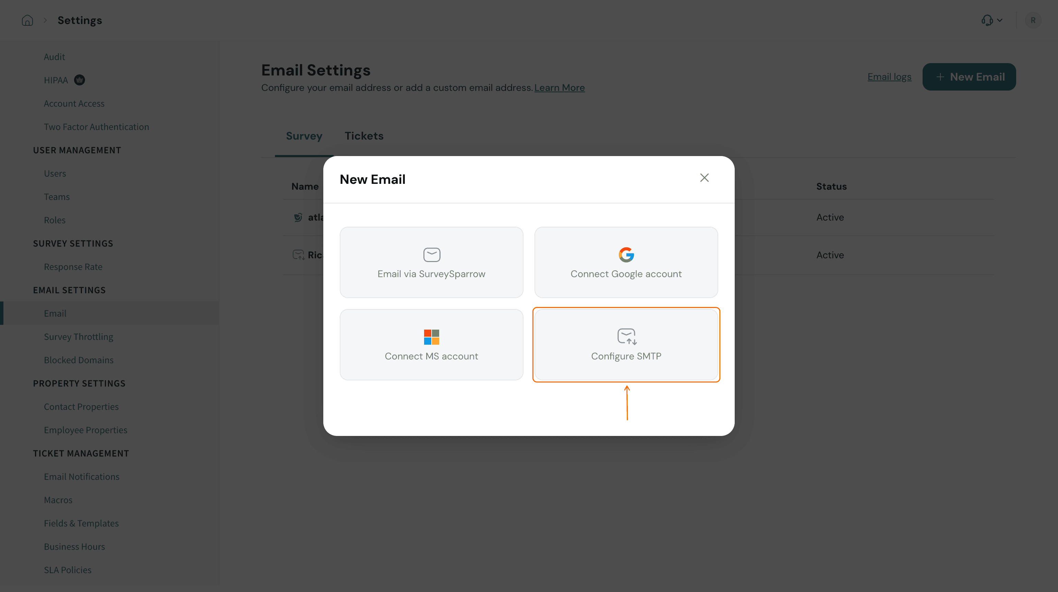Choose Email via SurveySparrow option
Screen dimensions: 1058x592
coord(431,262)
